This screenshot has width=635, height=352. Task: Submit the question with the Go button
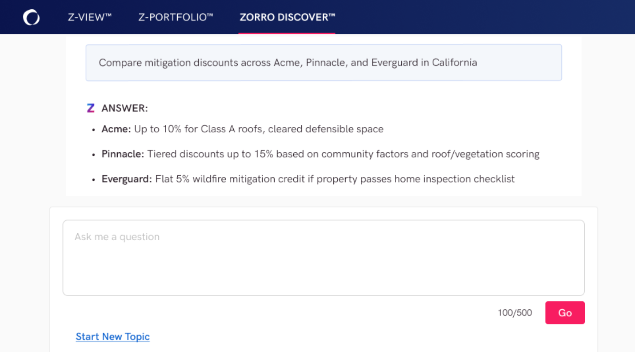(x=565, y=313)
